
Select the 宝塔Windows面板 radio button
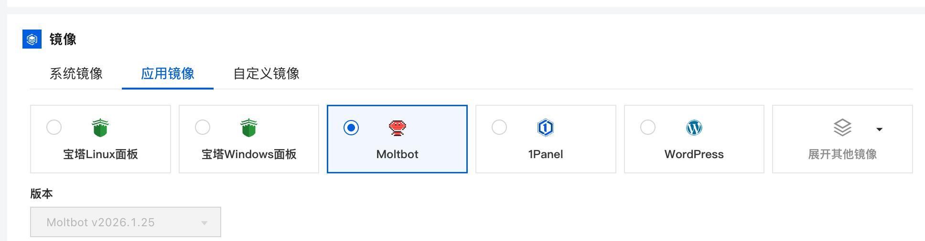pos(203,128)
